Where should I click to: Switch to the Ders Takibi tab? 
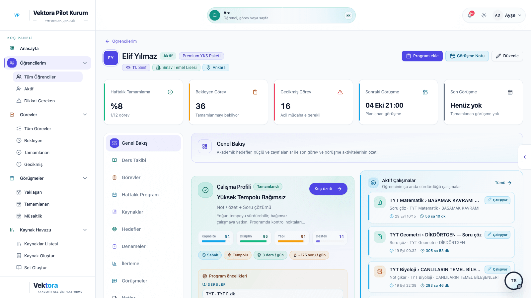[x=143, y=160]
